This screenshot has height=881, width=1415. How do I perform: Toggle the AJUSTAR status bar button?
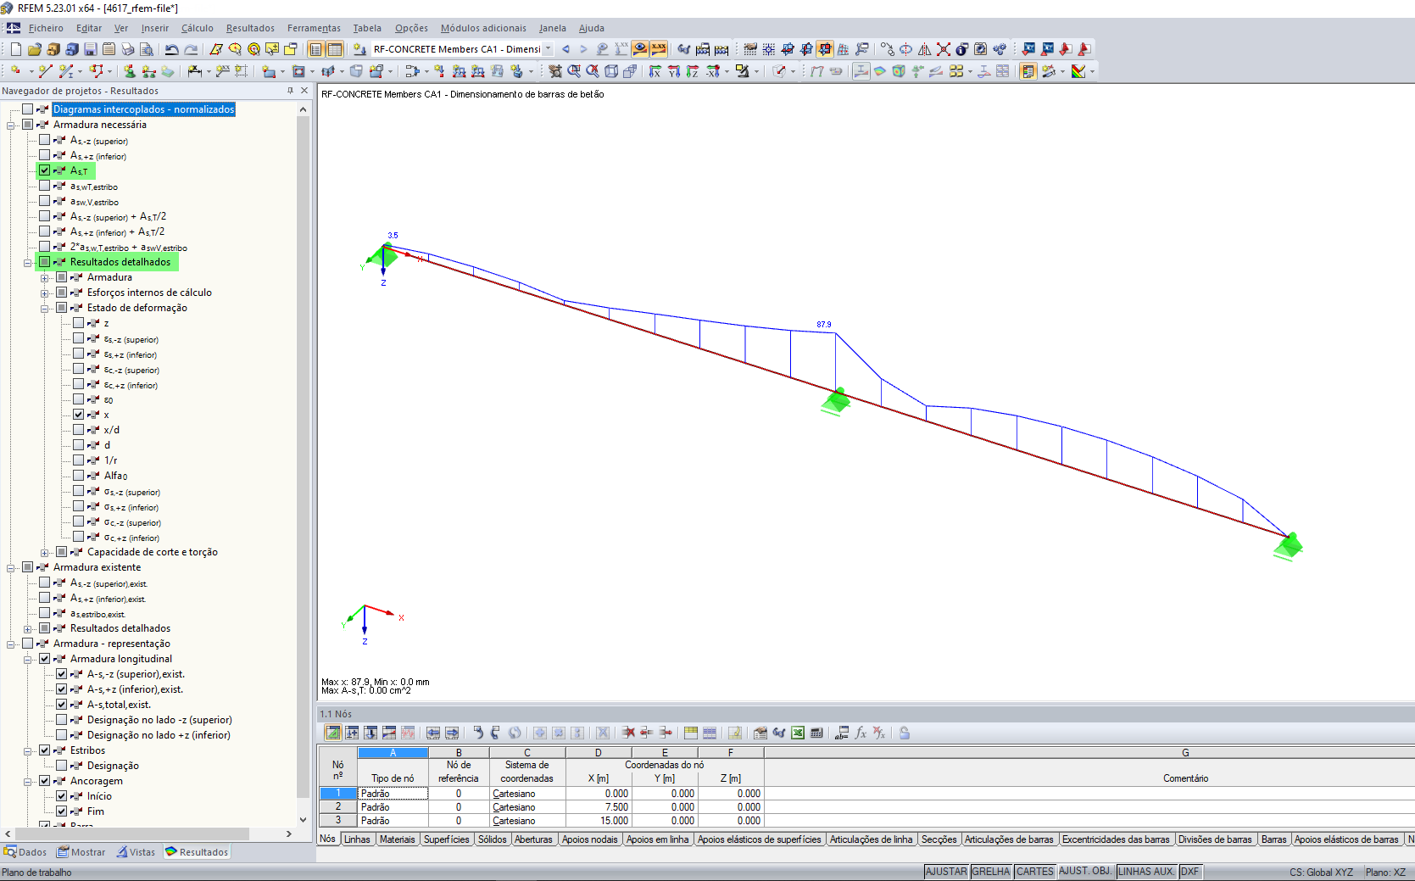click(946, 872)
